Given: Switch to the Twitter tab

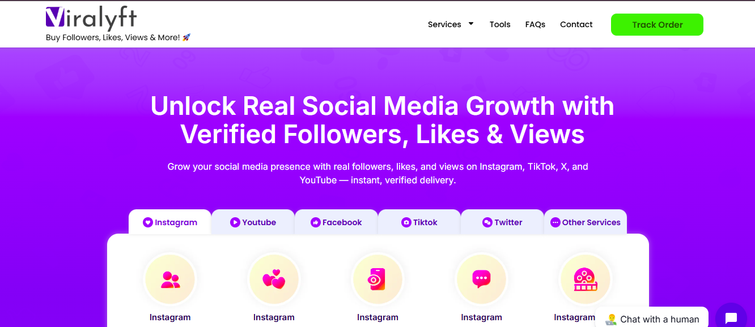Looking at the screenshot, I should point(502,222).
